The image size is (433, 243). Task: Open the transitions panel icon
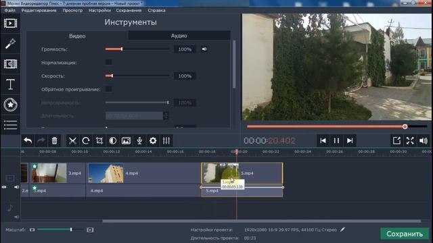[x=11, y=64]
